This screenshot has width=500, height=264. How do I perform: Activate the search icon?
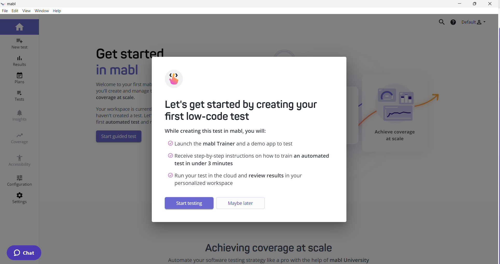tap(442, 22)
